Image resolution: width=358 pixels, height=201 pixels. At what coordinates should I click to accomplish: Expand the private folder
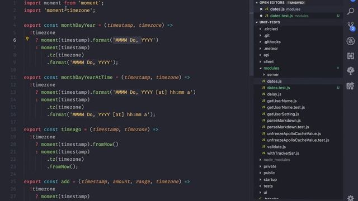(x=260, y=166)
